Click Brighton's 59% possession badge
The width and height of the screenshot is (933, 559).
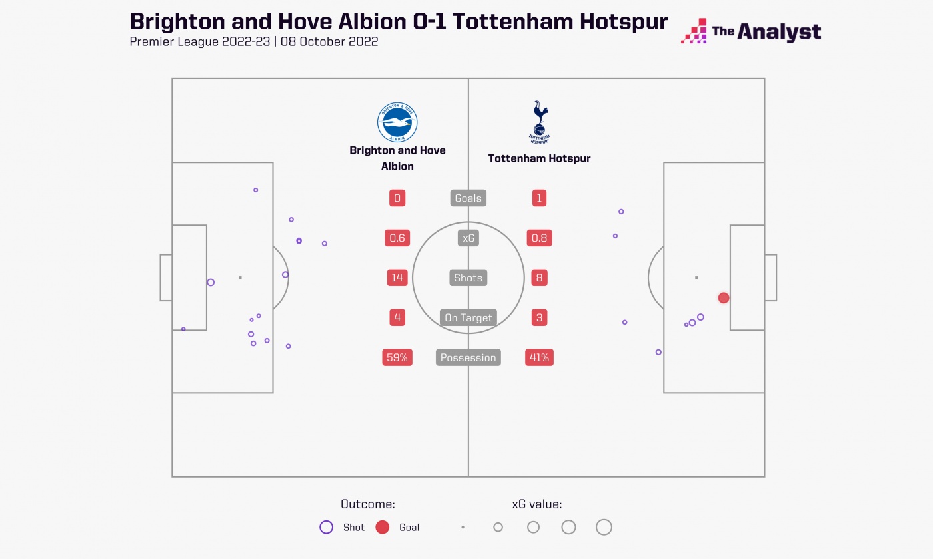397,358
